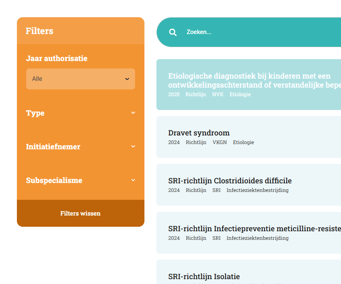This screenshot has width=341, height=284.
Task: Open the SRI-richtlijn Isolatie guideline
Action: pos(204,277)
